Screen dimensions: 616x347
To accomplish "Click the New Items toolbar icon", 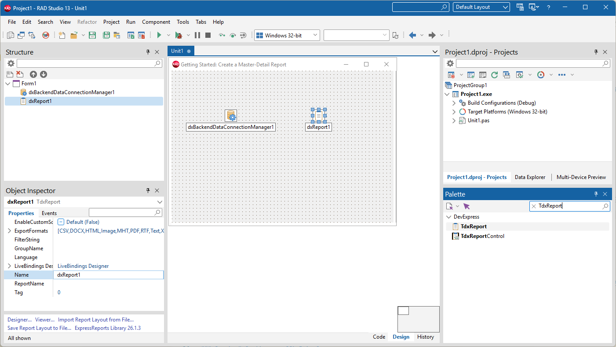I will click(62, 35).
